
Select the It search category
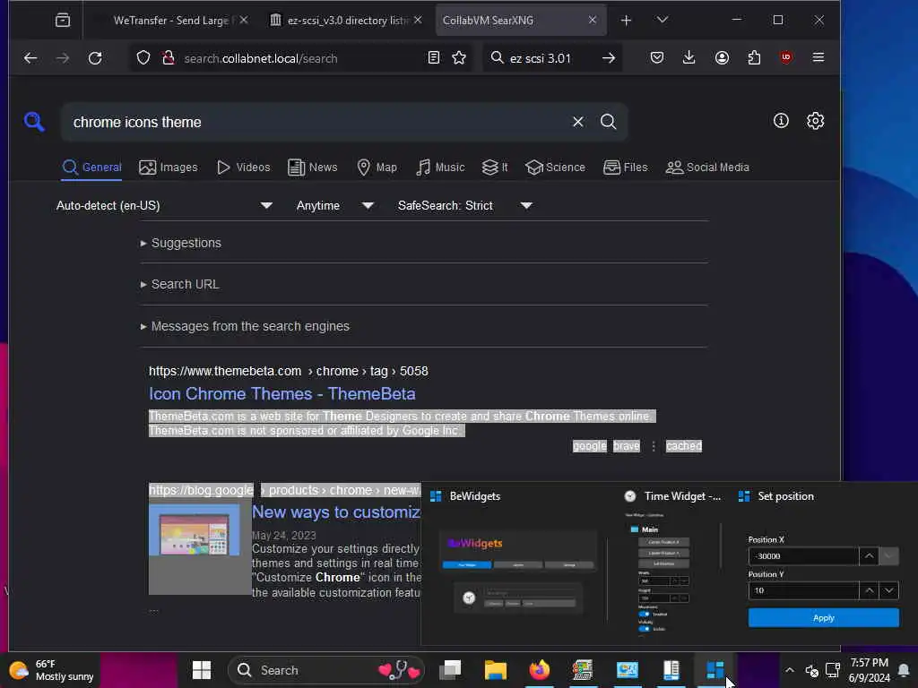tap(495, 168)
